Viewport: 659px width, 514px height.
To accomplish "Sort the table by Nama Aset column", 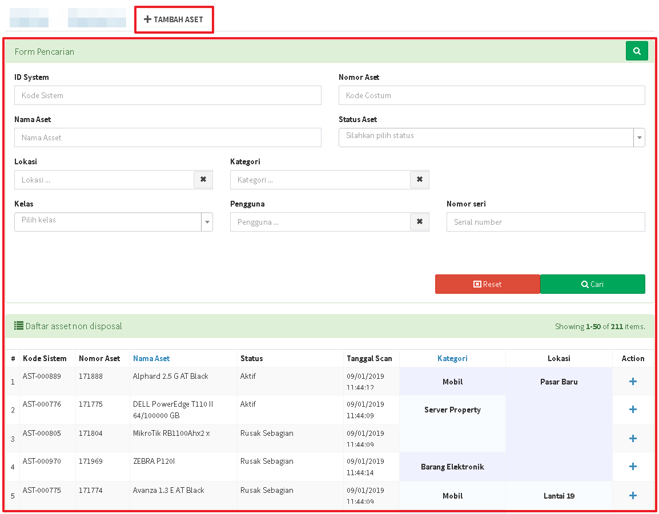I will click(151, 358).
